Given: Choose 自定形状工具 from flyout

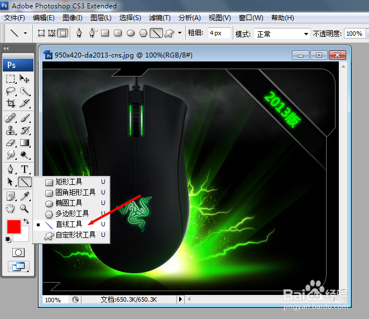Looking at the screenshot, I should [71, 235].
